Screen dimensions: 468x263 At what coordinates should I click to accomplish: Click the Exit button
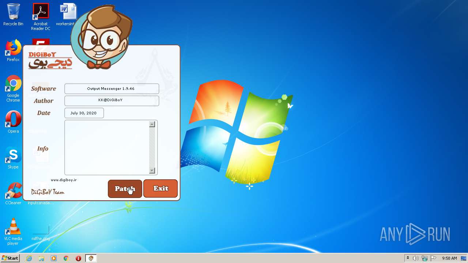pyautogui.click(x=161, y=188)
